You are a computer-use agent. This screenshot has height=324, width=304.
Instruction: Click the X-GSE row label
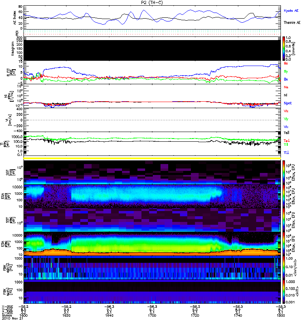[x=7, y=307]
